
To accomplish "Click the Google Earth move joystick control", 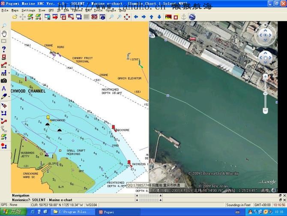I will click(266, 58).
